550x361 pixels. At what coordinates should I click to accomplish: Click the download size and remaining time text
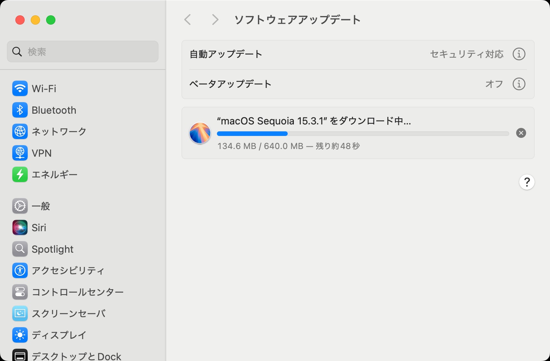pos(288,146)
